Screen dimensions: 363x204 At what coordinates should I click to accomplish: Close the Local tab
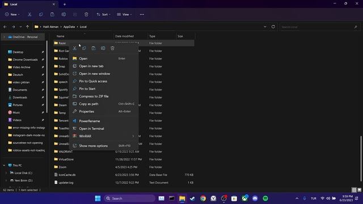(x=54, y=4)
